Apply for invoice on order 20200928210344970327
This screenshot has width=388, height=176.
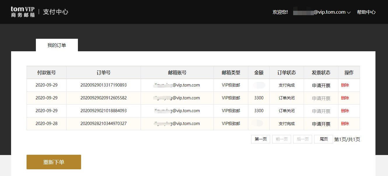[321, 124]
